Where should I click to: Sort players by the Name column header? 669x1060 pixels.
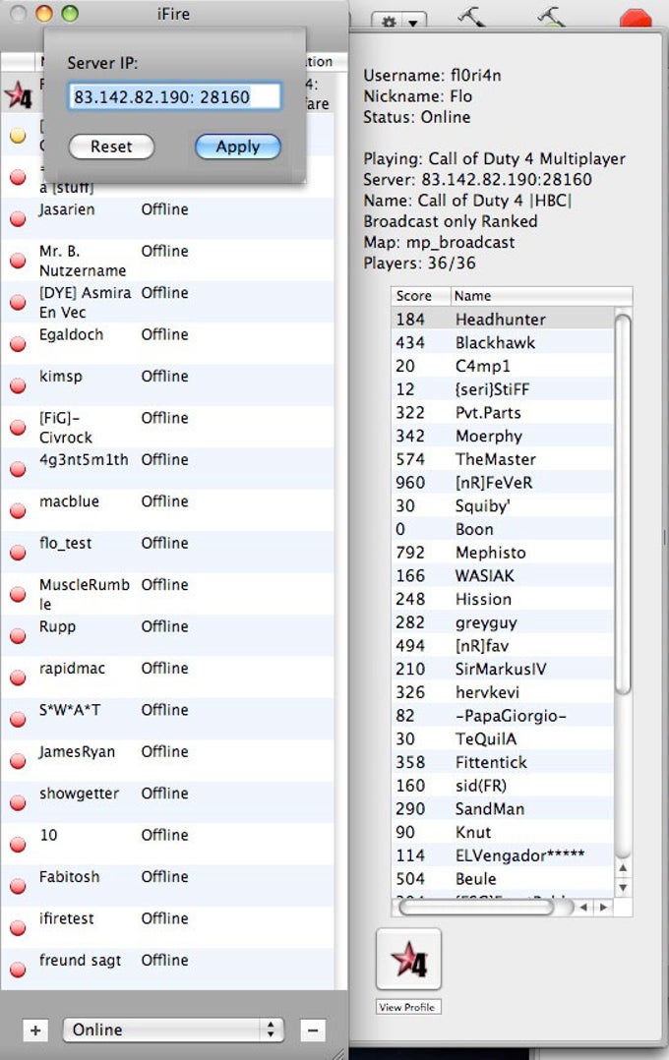(541, 296)
